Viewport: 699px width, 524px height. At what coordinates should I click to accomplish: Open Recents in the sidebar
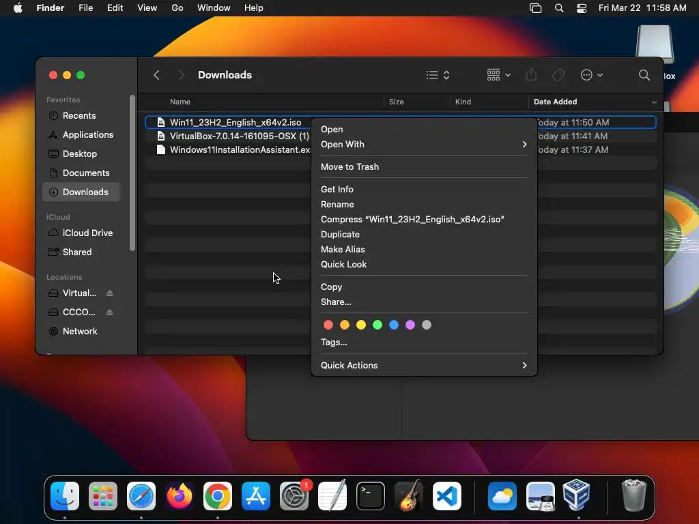[x=79, y=115]
